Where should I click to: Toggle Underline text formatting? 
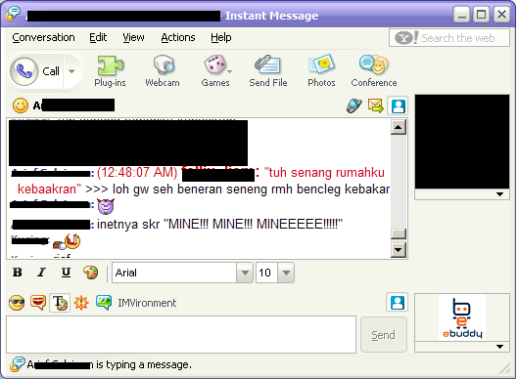(x=66, y=273)
